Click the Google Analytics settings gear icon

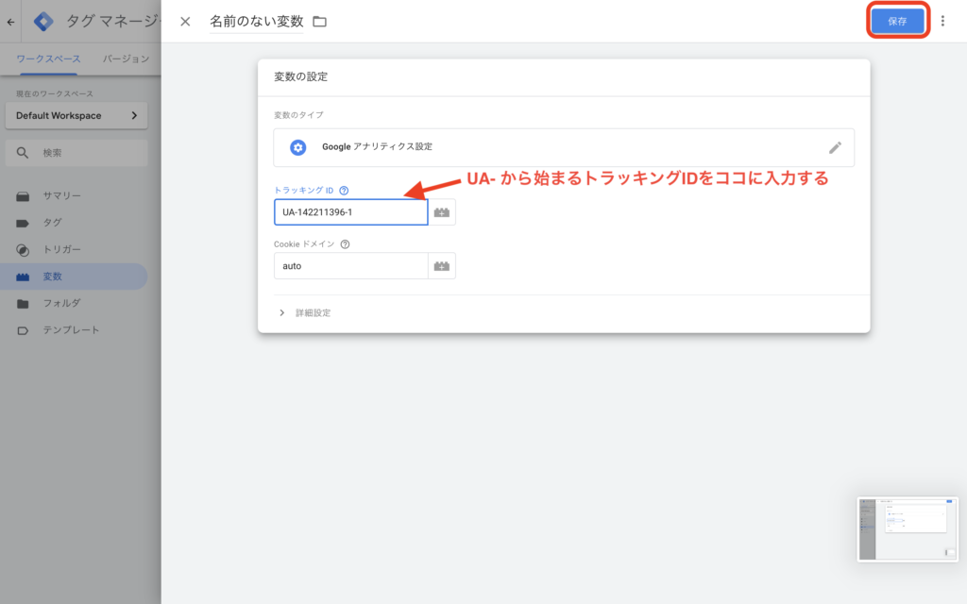[x=297, y=147]
